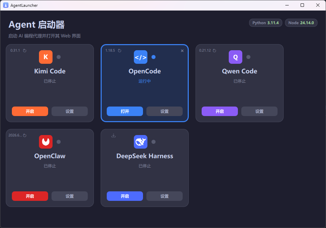
Task: Open OpenCode 设置 settings
Action: tap(164, 111)
